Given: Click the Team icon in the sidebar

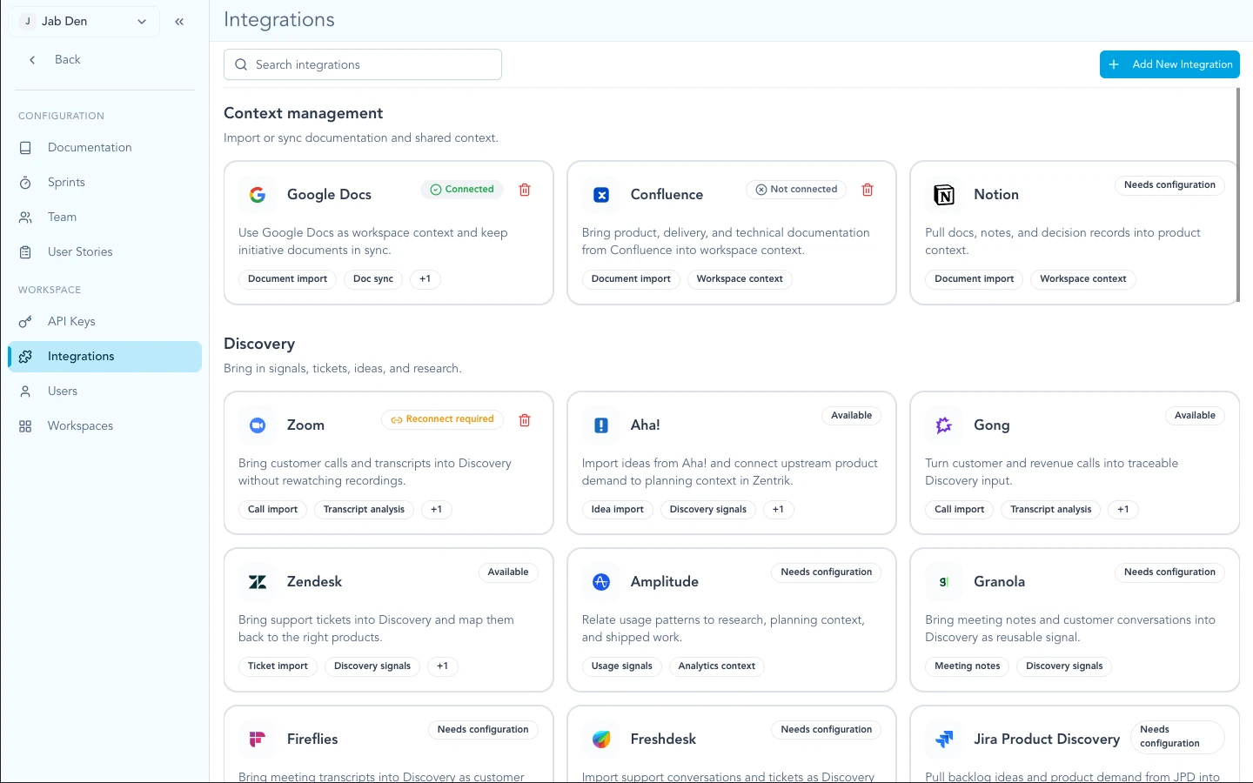Looking at the screenshot, I should (25, 217).
